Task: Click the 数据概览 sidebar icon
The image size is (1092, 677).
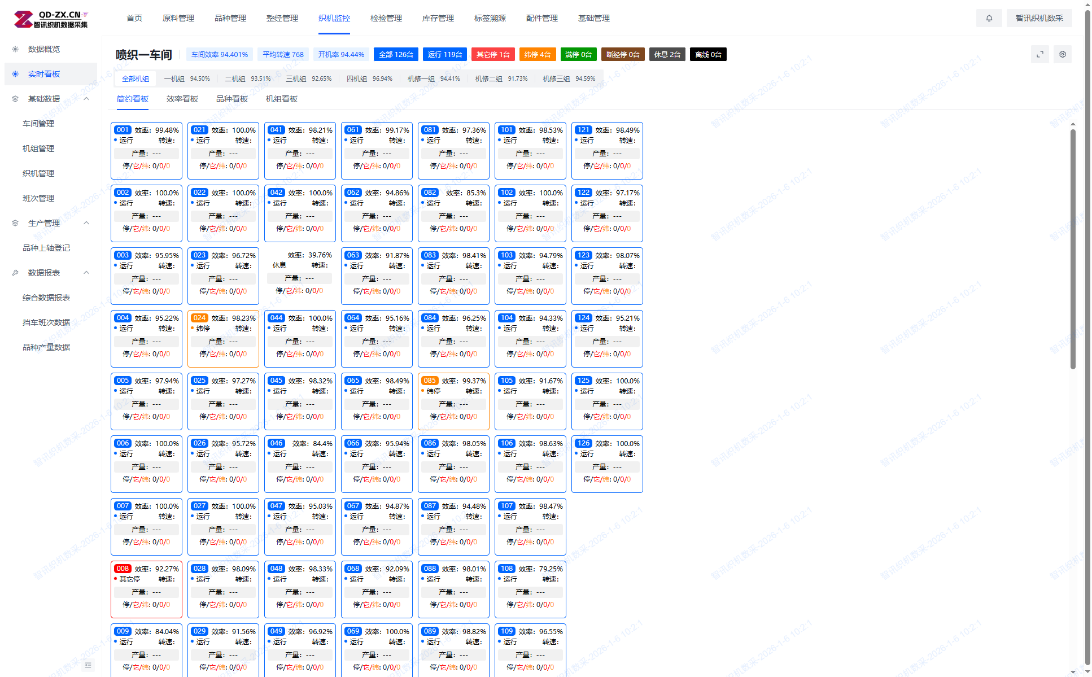Action: point(15,49)
